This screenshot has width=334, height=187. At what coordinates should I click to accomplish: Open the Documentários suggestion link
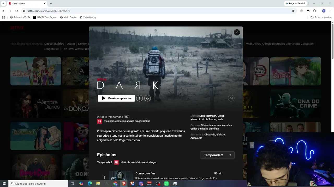coord(54,44)
